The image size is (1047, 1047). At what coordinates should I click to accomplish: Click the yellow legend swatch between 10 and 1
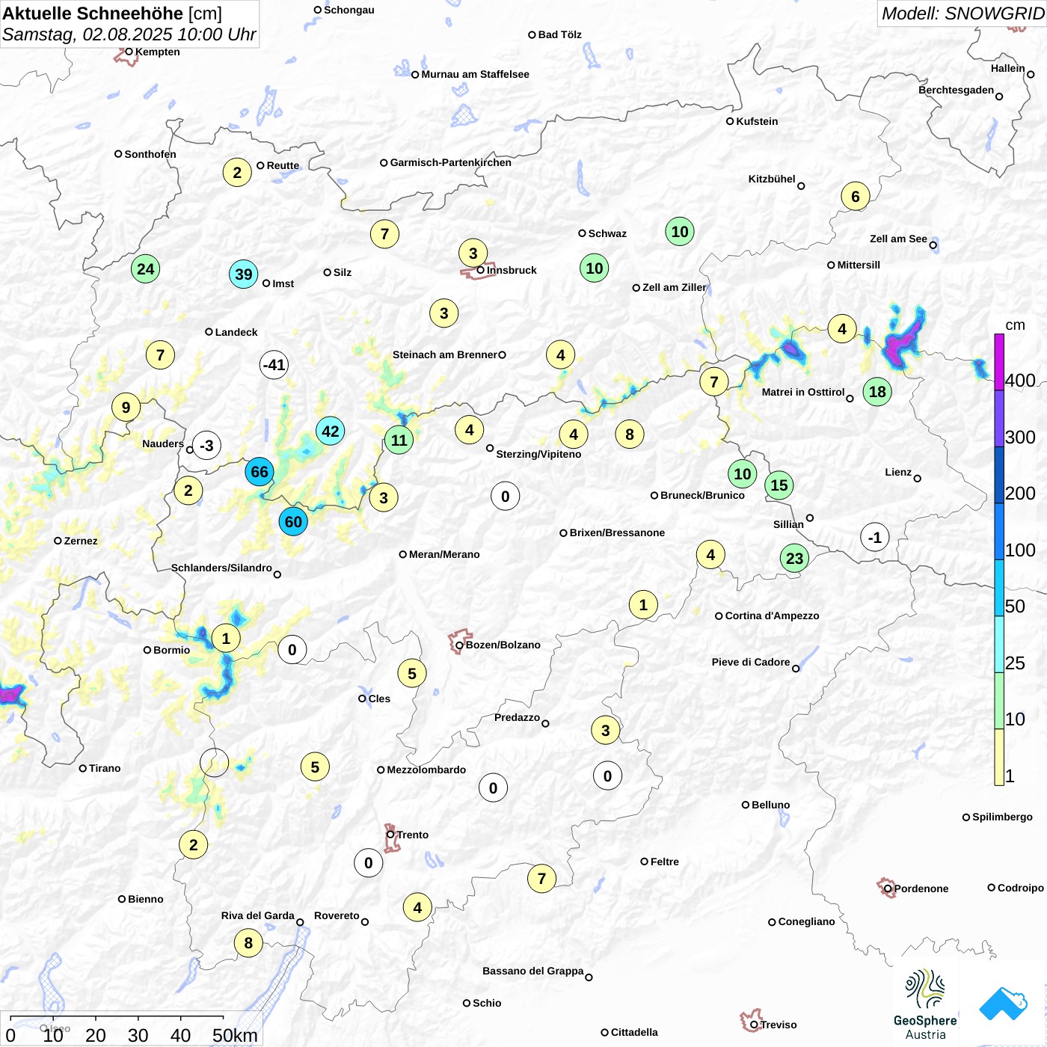[x=999, y=757]
